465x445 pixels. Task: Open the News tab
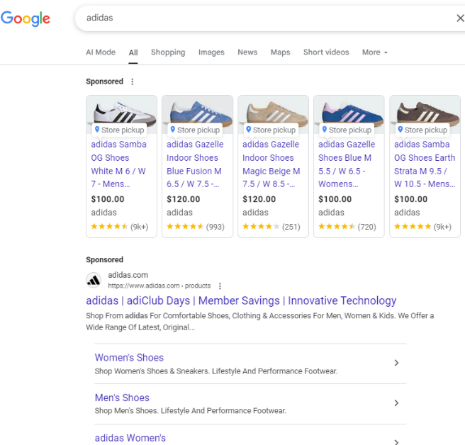click(x=247, y=52)
